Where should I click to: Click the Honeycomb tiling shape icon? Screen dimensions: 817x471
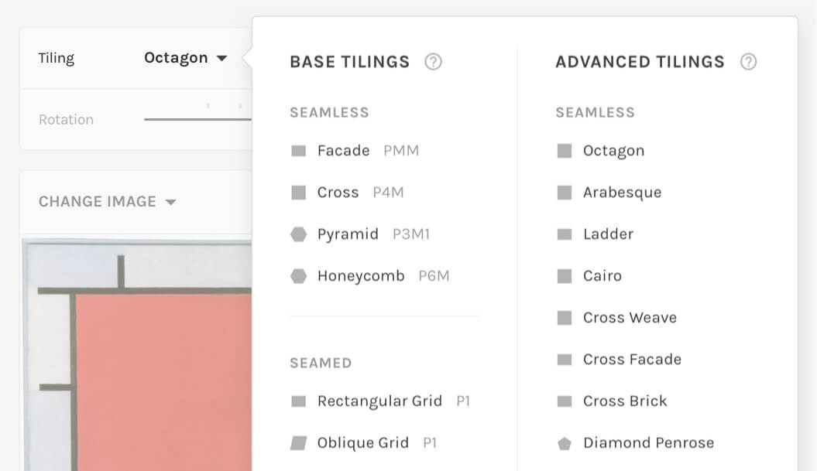pyautogui.click(x=299, y=275)
